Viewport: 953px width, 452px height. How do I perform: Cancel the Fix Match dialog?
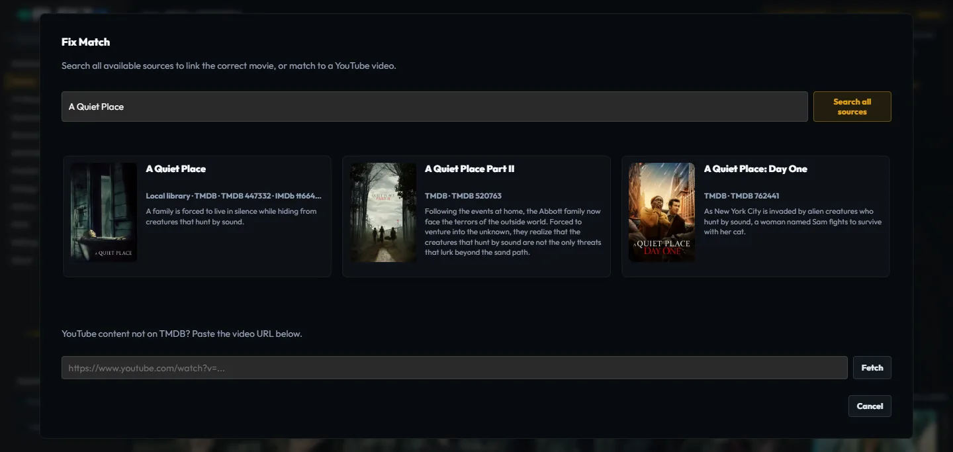click(870, 406)
